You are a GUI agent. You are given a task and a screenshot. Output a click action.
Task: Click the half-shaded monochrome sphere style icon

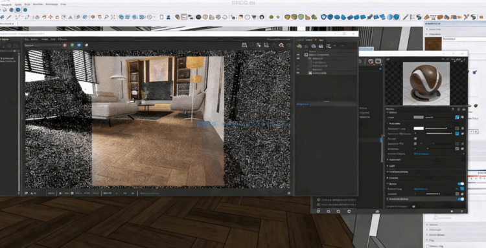(390, 17)
